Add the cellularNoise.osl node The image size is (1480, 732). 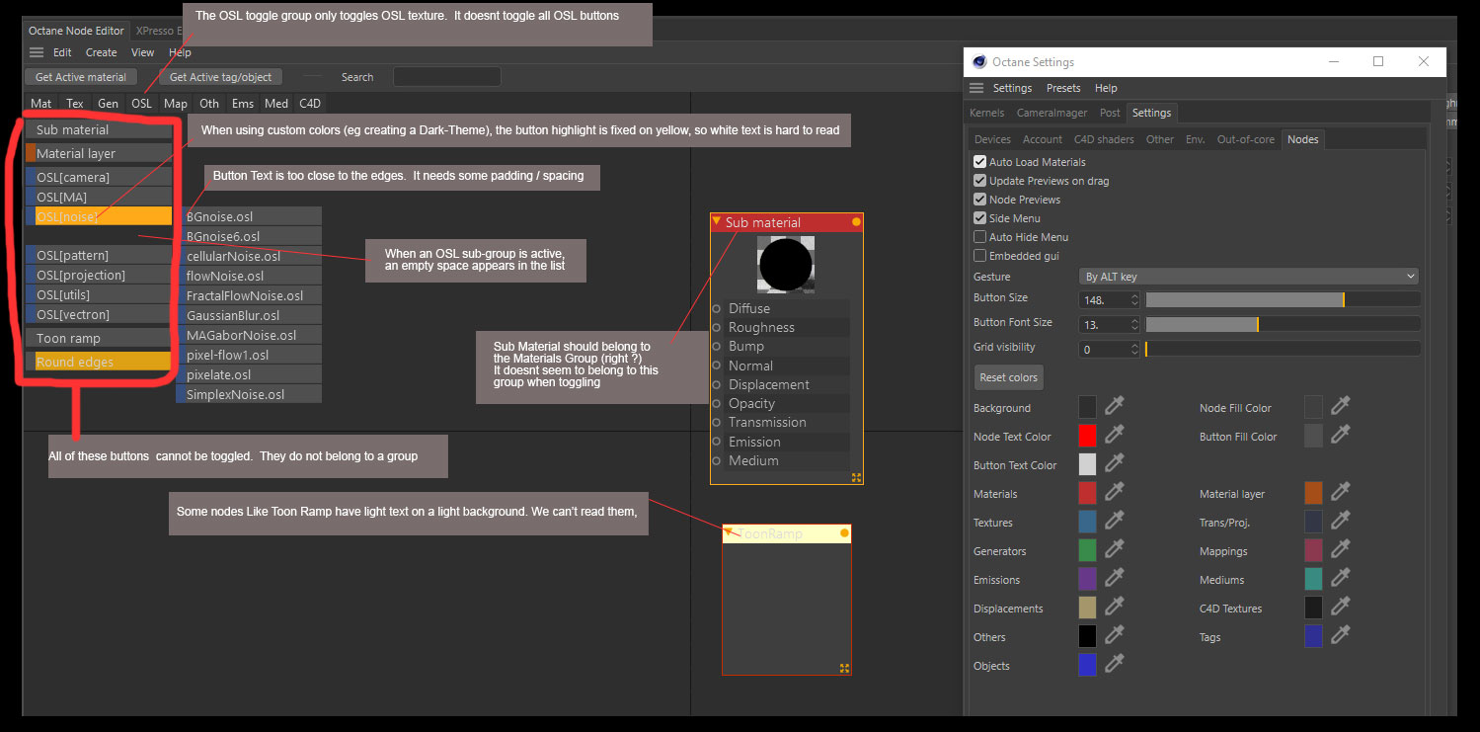coord(249,256)
